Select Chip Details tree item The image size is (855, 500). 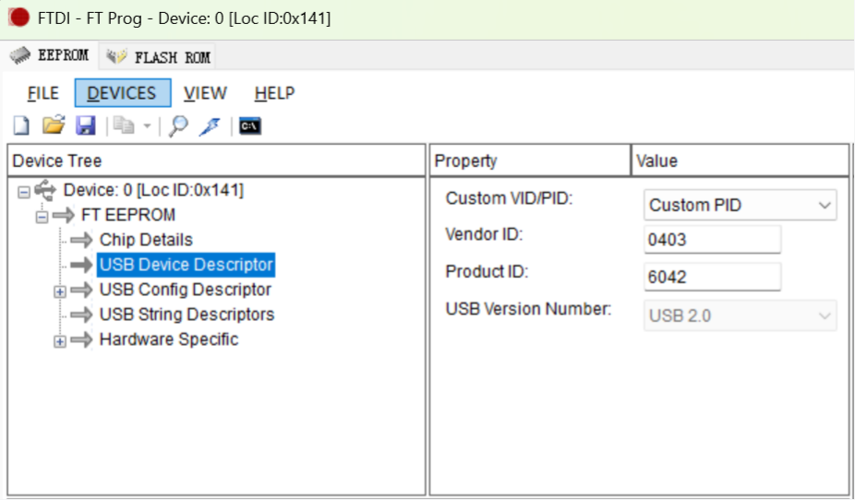click(x=146, y=240)
